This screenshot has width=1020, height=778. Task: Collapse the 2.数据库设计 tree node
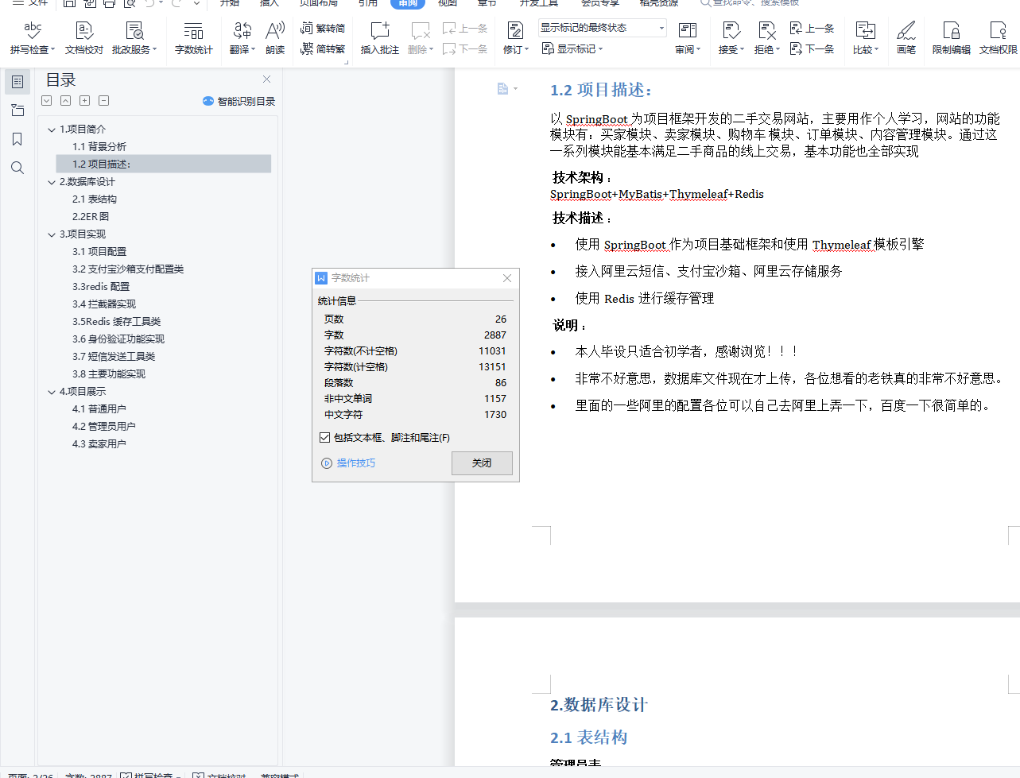pos(52,182)
